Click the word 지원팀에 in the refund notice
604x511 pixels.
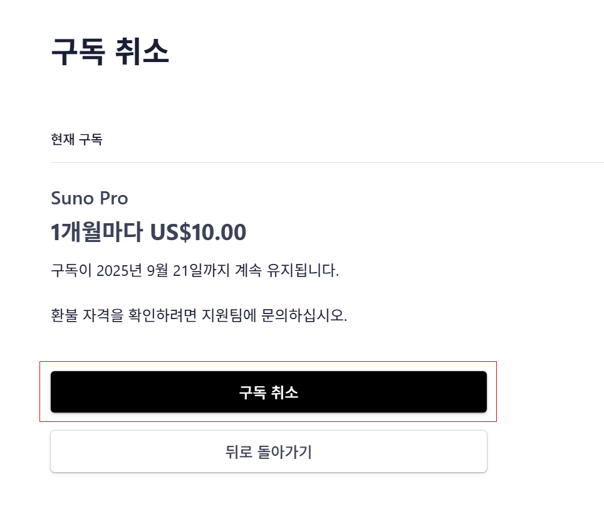point(229,315)
